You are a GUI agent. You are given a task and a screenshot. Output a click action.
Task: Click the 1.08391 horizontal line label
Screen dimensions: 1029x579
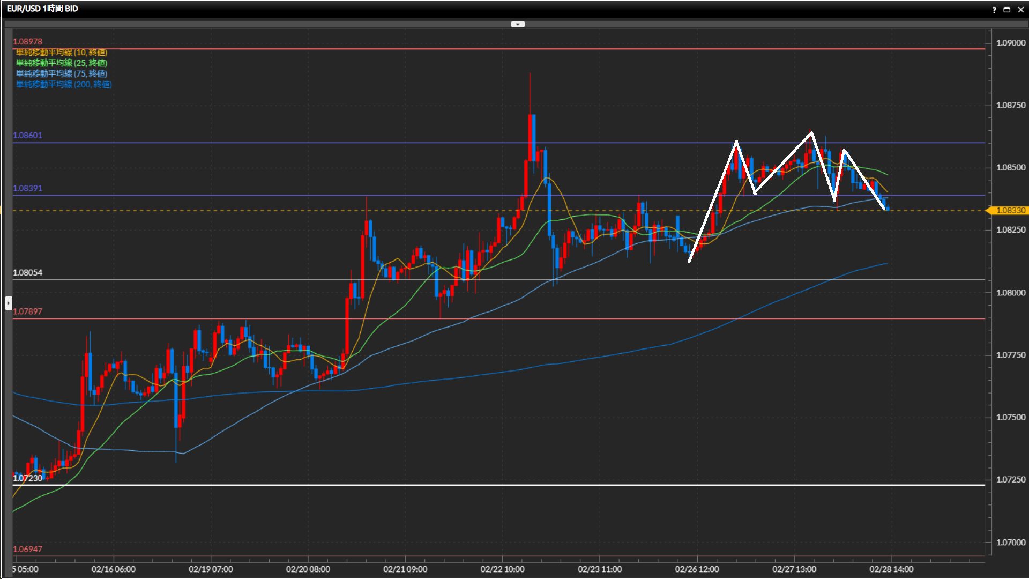[27, 189]
